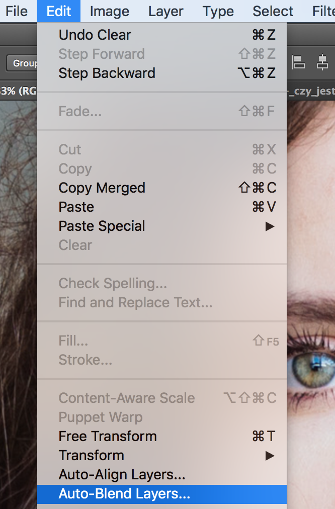Select the align left edges icon
The width and height of the screenshot is (335, 509).
pos(299,62)
